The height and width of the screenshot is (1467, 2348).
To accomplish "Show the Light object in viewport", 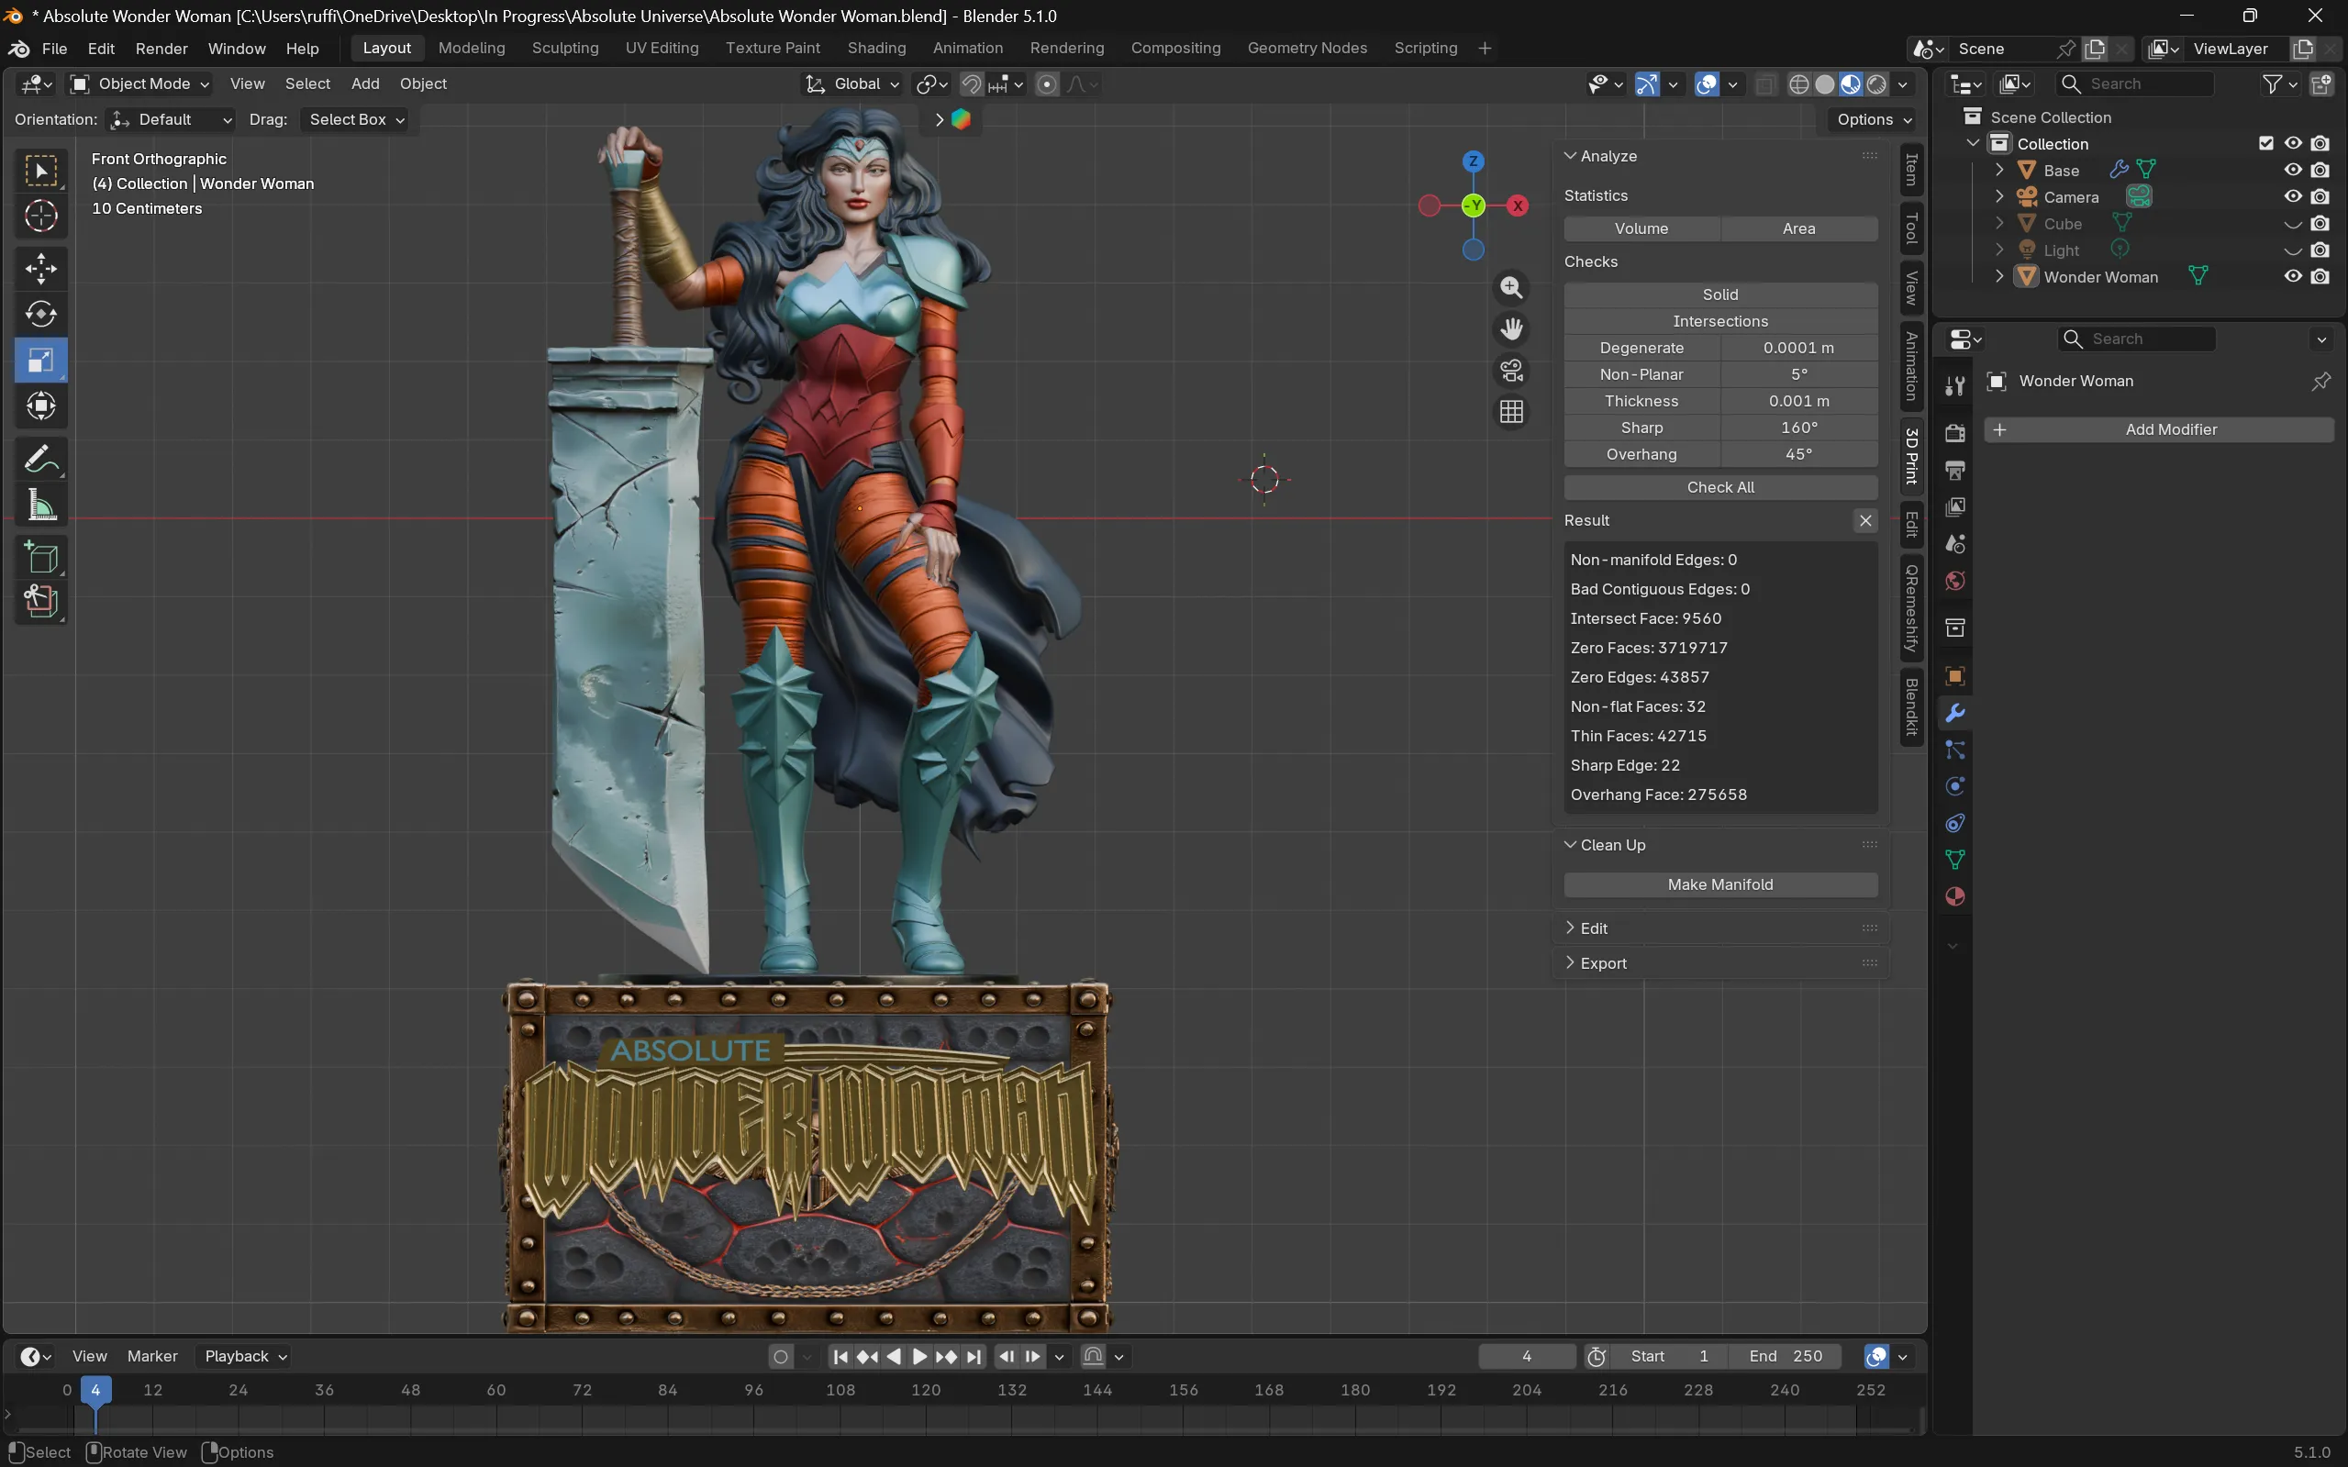I will click(2292, 250).
